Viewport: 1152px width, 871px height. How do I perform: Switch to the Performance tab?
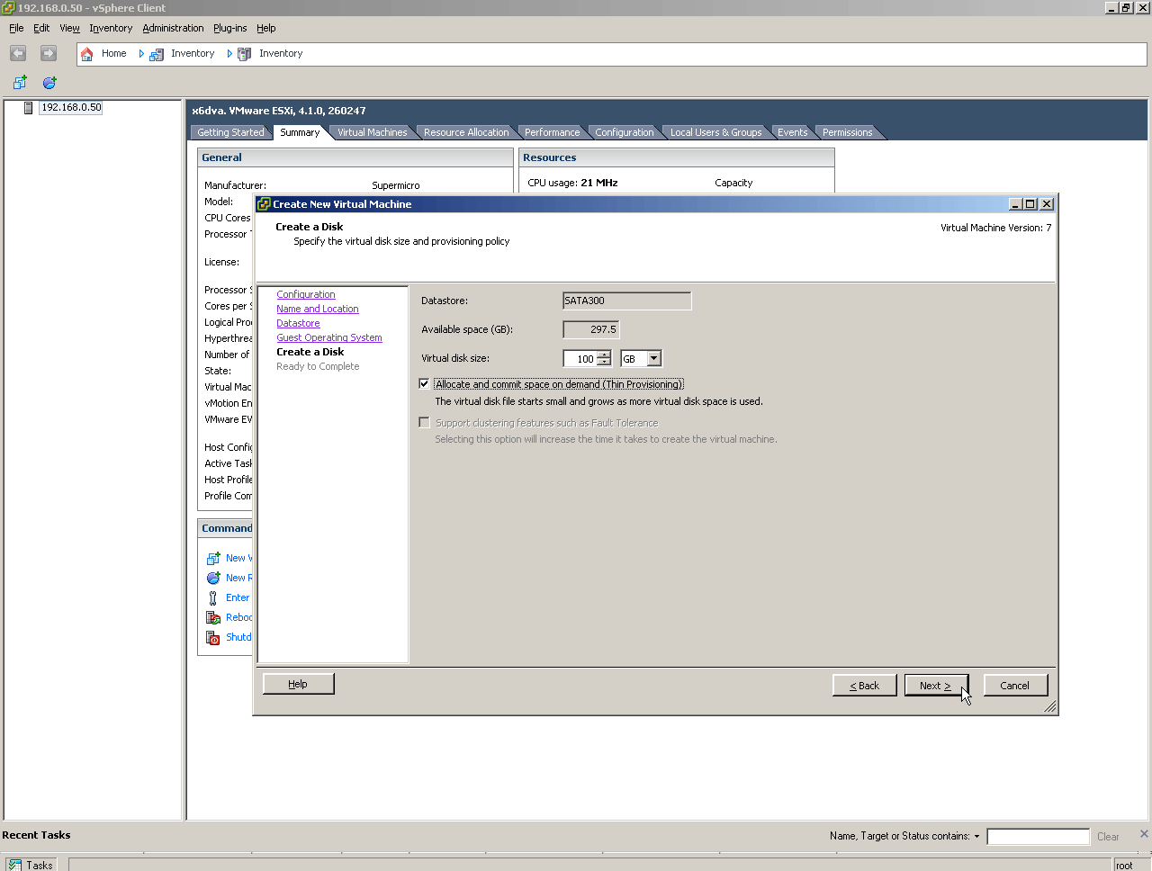click(x=552, y=133)
